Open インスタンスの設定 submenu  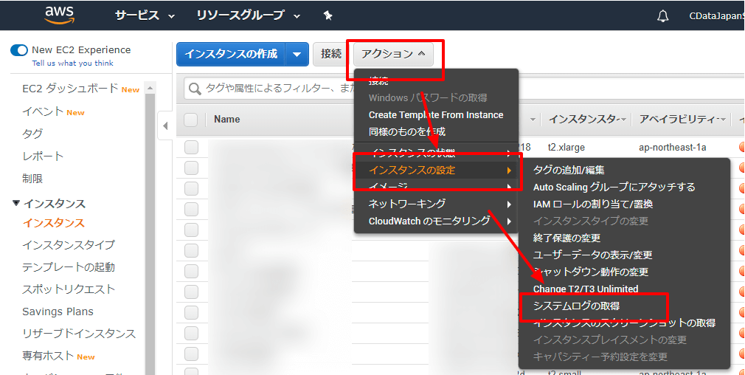point(436,170)
